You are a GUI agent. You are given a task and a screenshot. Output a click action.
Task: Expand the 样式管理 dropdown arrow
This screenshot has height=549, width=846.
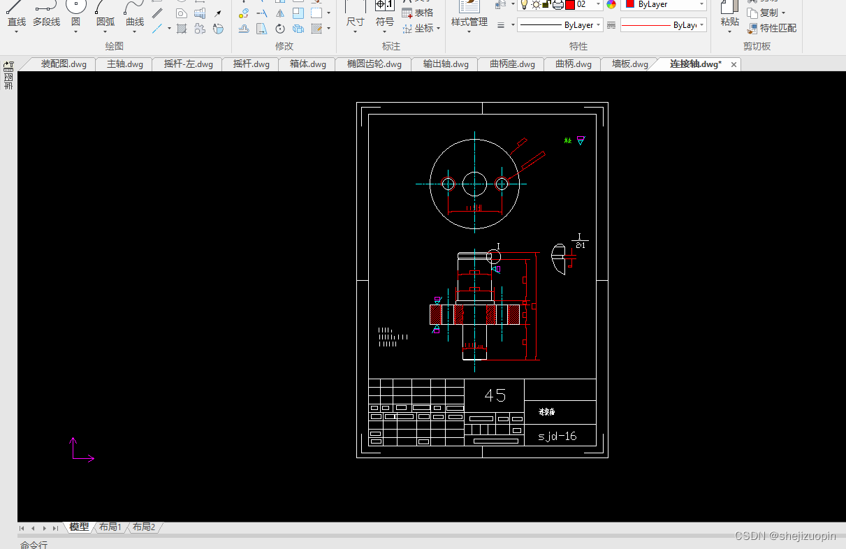[469, 31]
